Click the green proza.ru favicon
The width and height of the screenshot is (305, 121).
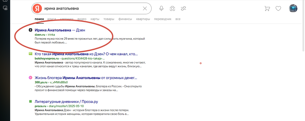point(30,102)
